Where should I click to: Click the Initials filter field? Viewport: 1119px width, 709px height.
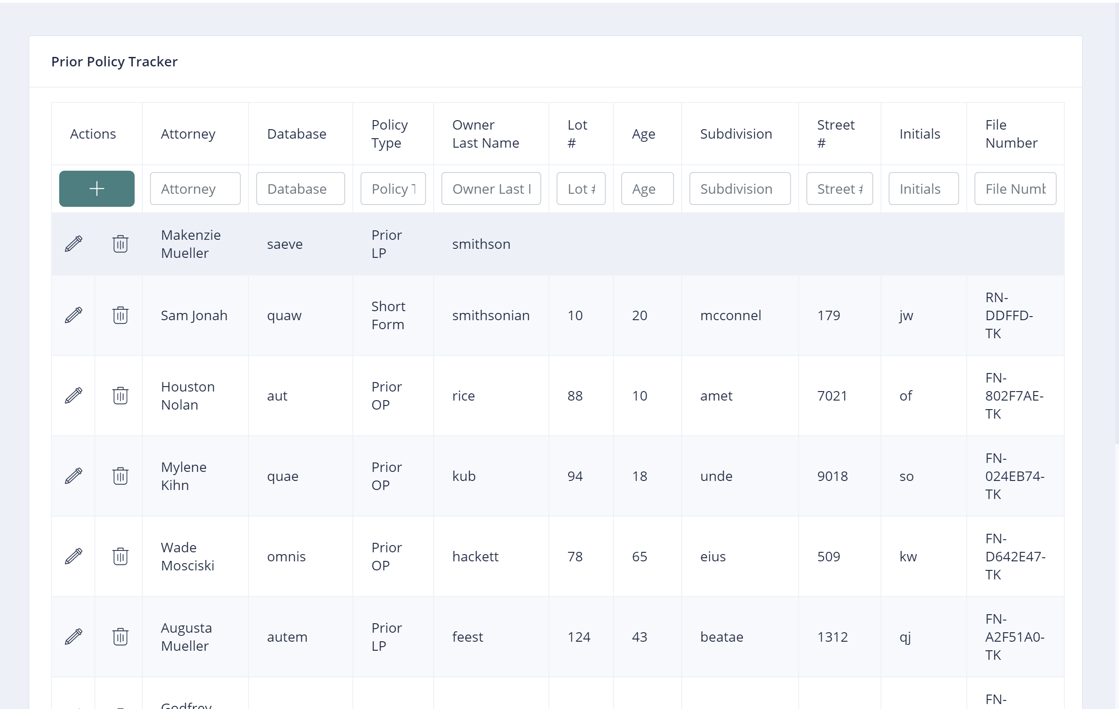[x=923, y=189]
